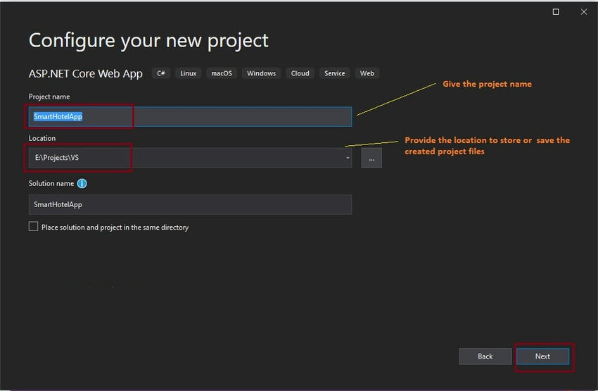Maximize the dialog window

(x=556, y=12)
